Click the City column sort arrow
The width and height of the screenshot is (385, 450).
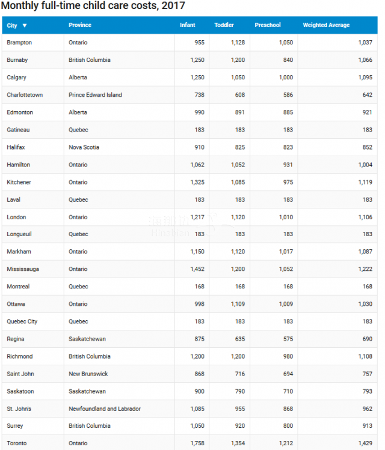[x=25, y=26]
